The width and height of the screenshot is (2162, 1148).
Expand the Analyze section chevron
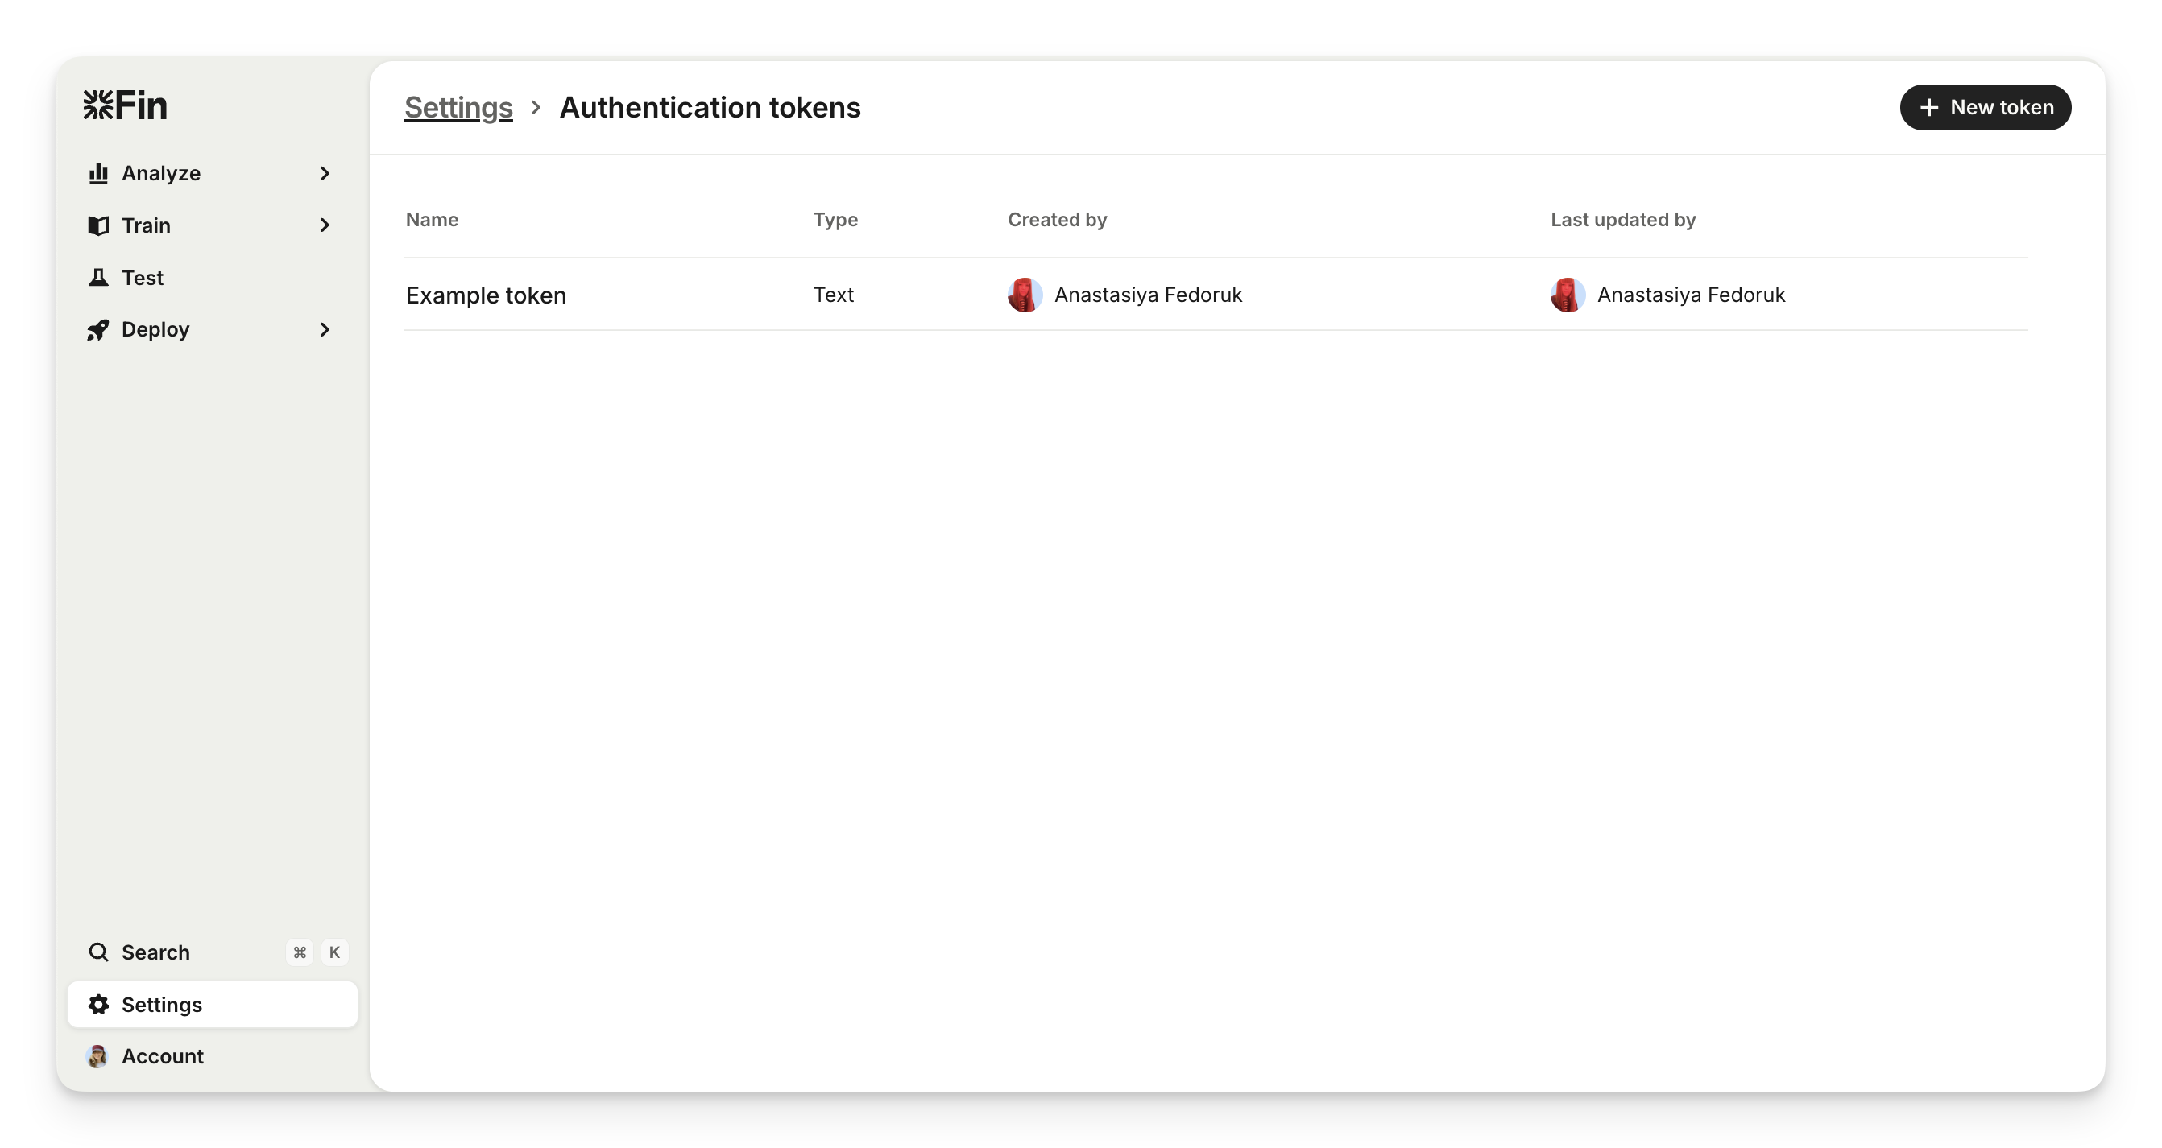click(325, 174)
